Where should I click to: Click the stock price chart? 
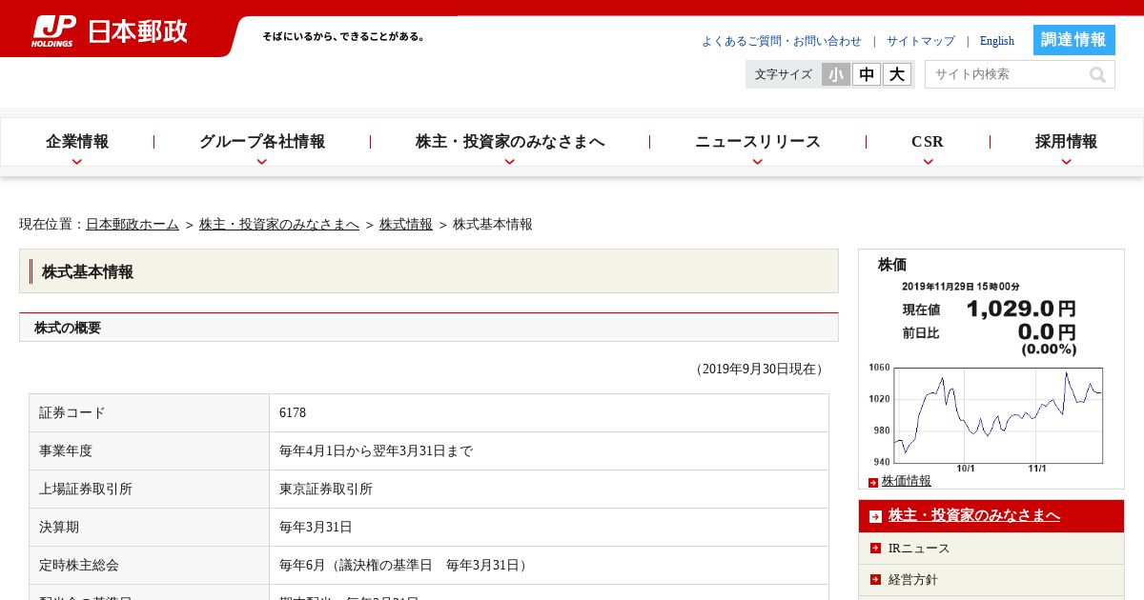point(986,419)
